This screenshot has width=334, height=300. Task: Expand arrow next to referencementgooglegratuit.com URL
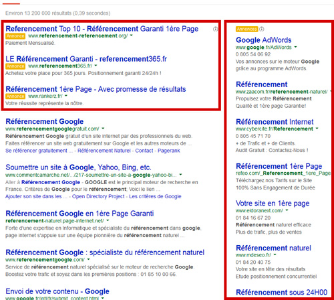click(x=103, y=129)
